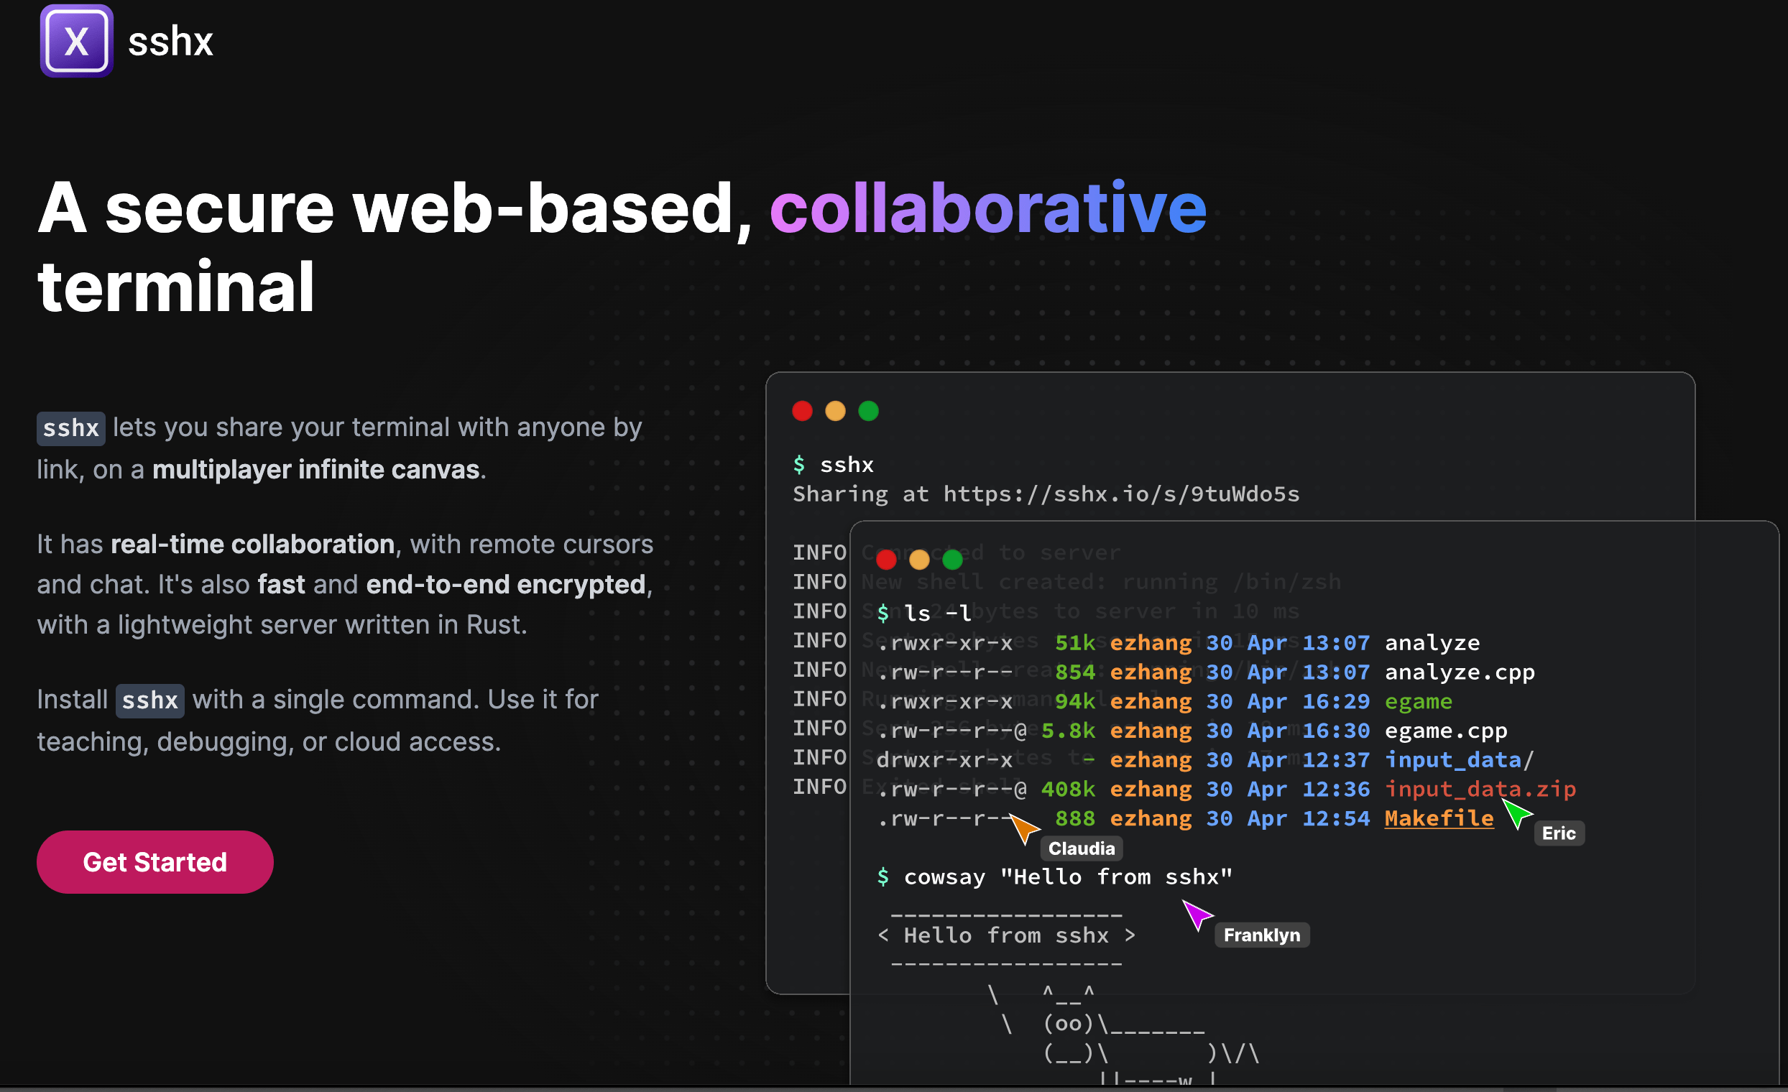Click the sharing URL https://sshx.io/s/9tuWdo5s
The image size is (1788, 1092).
[x=1122, y=494]
